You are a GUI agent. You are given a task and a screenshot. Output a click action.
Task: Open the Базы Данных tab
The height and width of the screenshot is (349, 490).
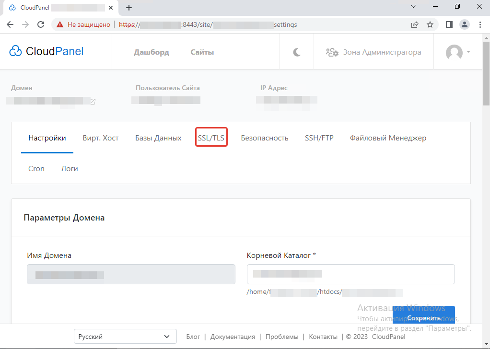pos(158,138)
